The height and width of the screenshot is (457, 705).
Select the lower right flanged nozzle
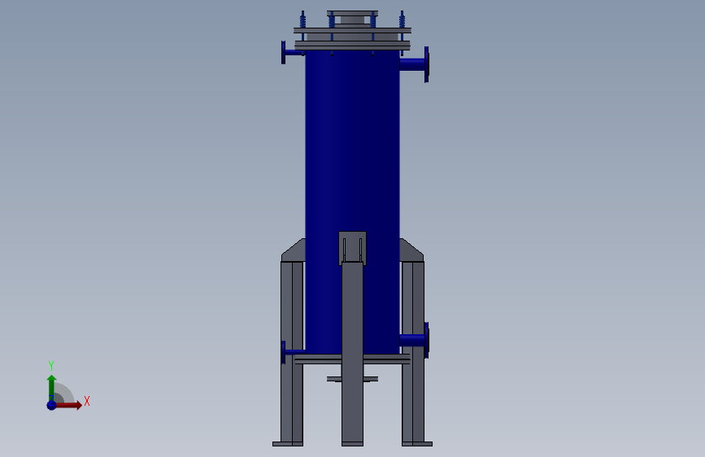pyautogui.click(x=415, y=340)
